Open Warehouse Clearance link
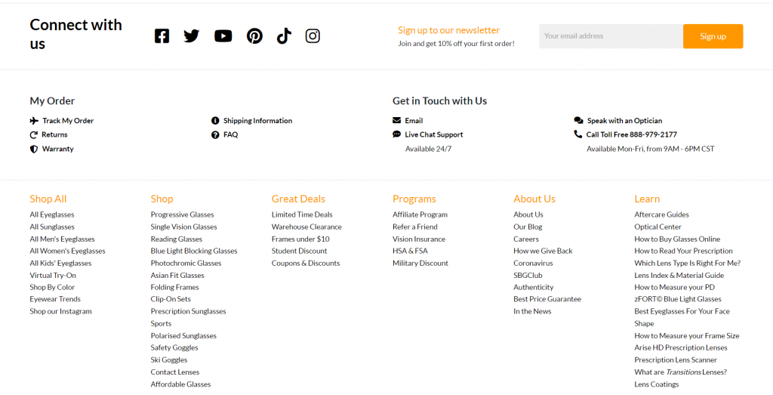The height and width of the screenshot is (395, 773). tap(306, 227)
